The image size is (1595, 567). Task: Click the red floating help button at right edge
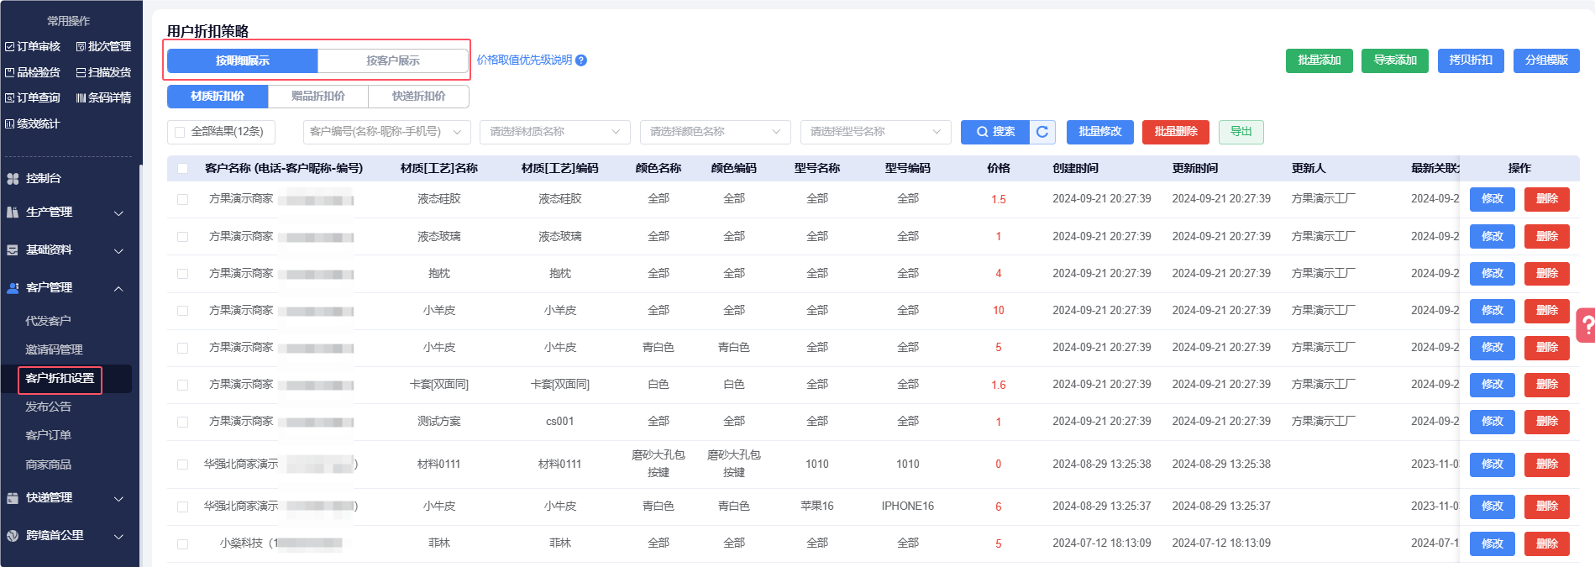point(1587,326)
